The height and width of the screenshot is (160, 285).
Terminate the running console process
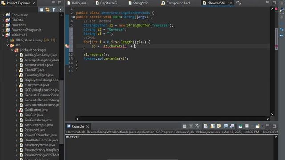tap(184, 126)
